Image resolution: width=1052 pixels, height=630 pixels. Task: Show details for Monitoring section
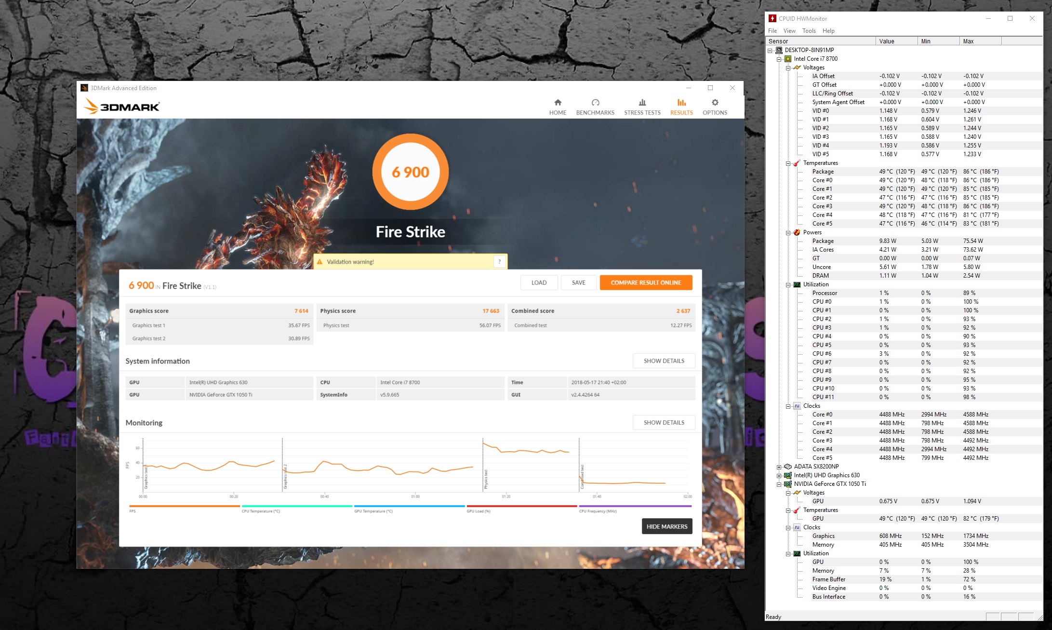664,422
